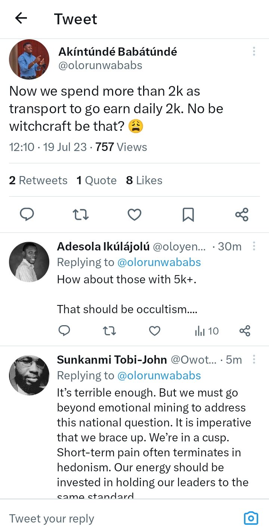
Task: Open the camera icon in reply bar
Action: pos(251,518)
